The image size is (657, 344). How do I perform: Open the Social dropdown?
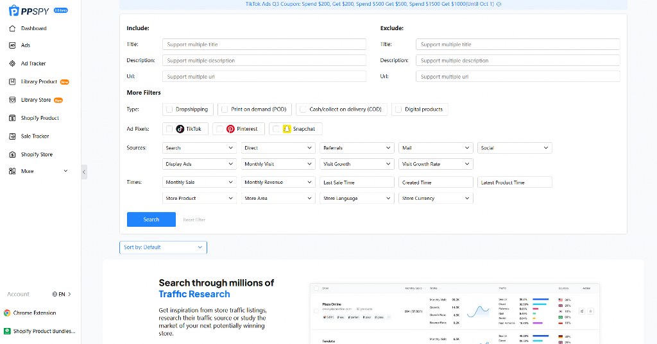click(515, 148)
